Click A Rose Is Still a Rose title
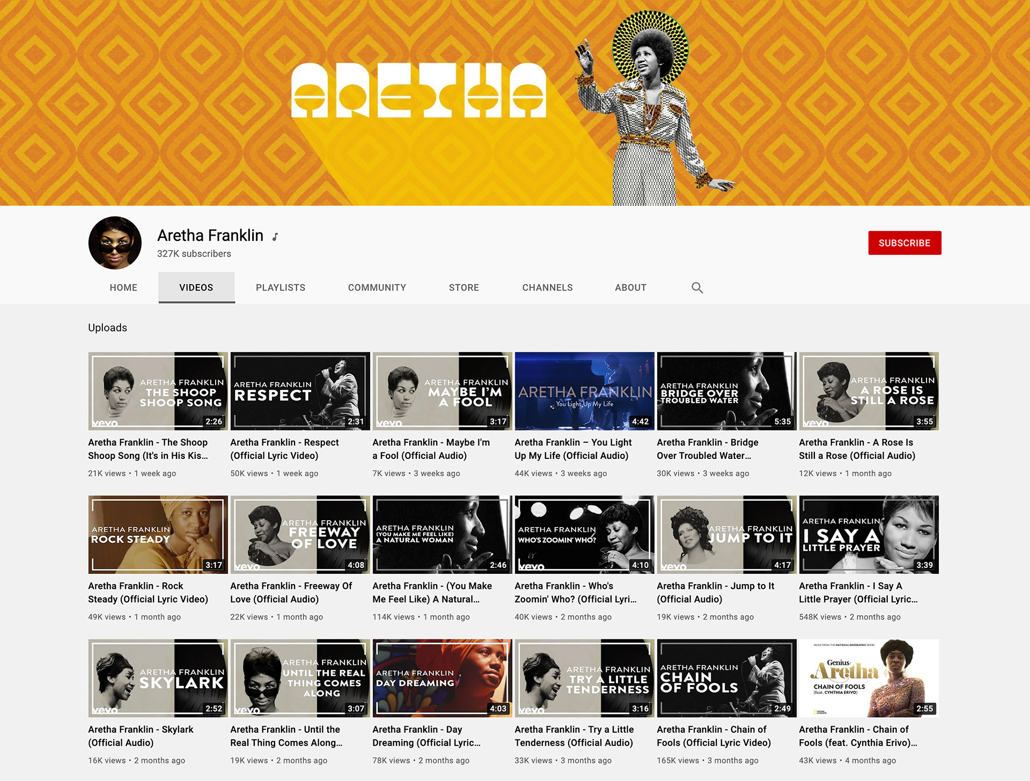 click(x=857, y=449)
